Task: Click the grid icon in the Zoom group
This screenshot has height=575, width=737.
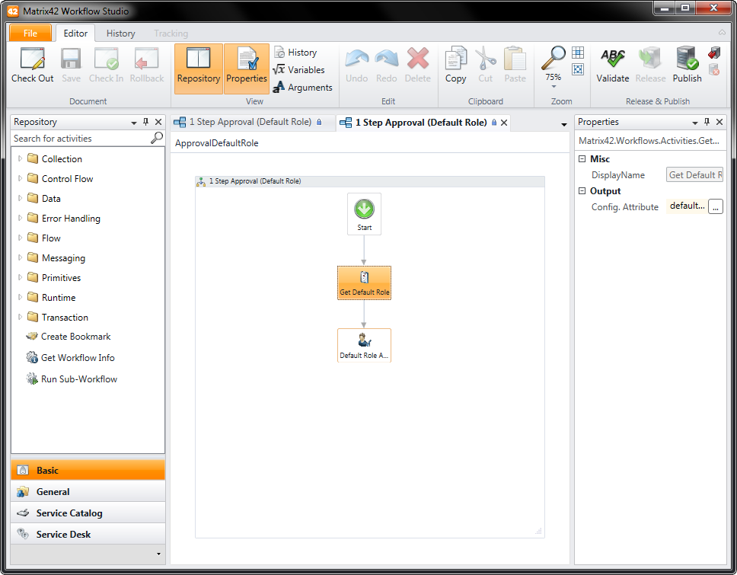Action: coord(578,53)
